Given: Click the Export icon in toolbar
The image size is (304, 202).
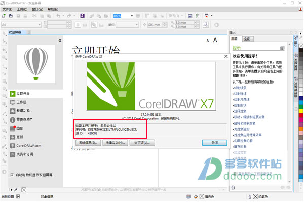Looking at the screenshot, I should (x=99, y=16).
